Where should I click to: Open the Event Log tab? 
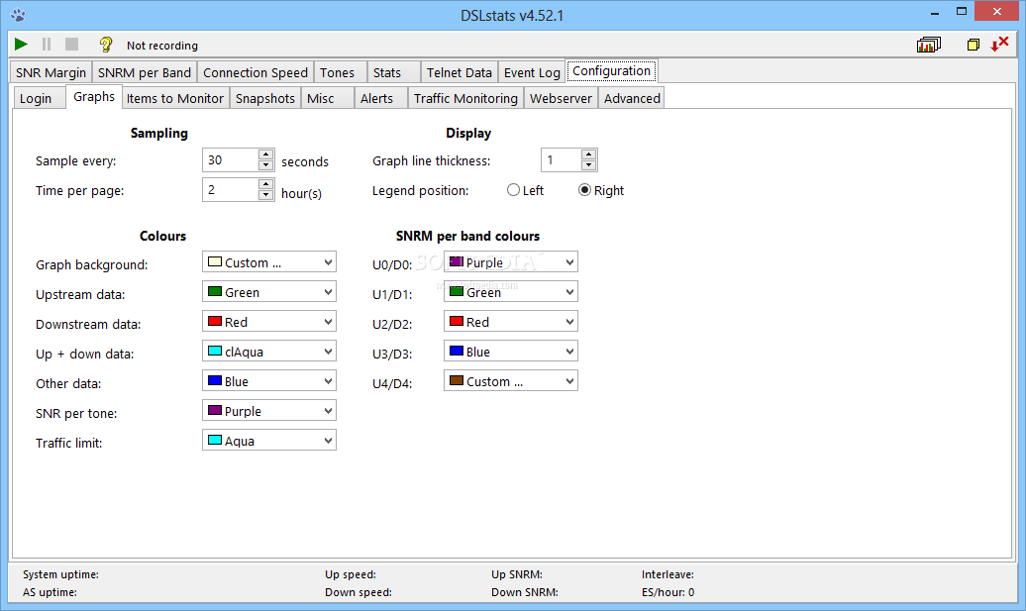coord(532,72)
